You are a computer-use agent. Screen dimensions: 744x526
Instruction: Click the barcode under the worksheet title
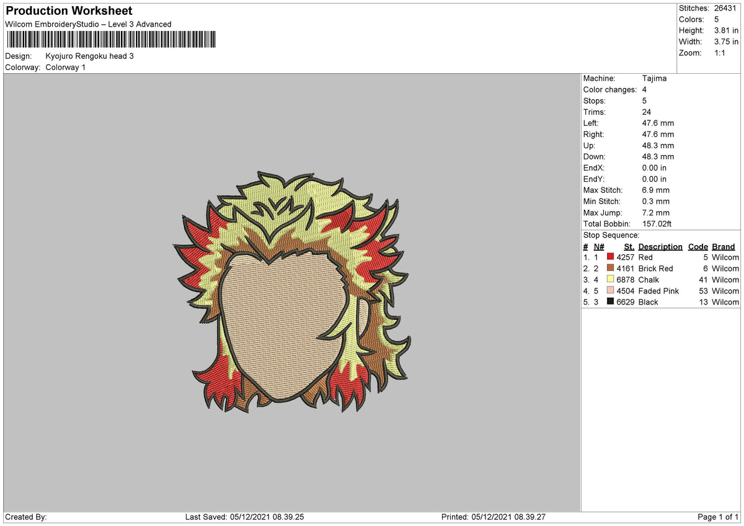pyautogui.click(x=111, y=40)
